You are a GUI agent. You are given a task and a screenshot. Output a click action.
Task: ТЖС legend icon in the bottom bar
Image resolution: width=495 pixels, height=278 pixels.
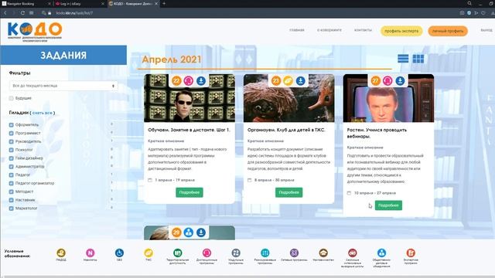point(148,253)
